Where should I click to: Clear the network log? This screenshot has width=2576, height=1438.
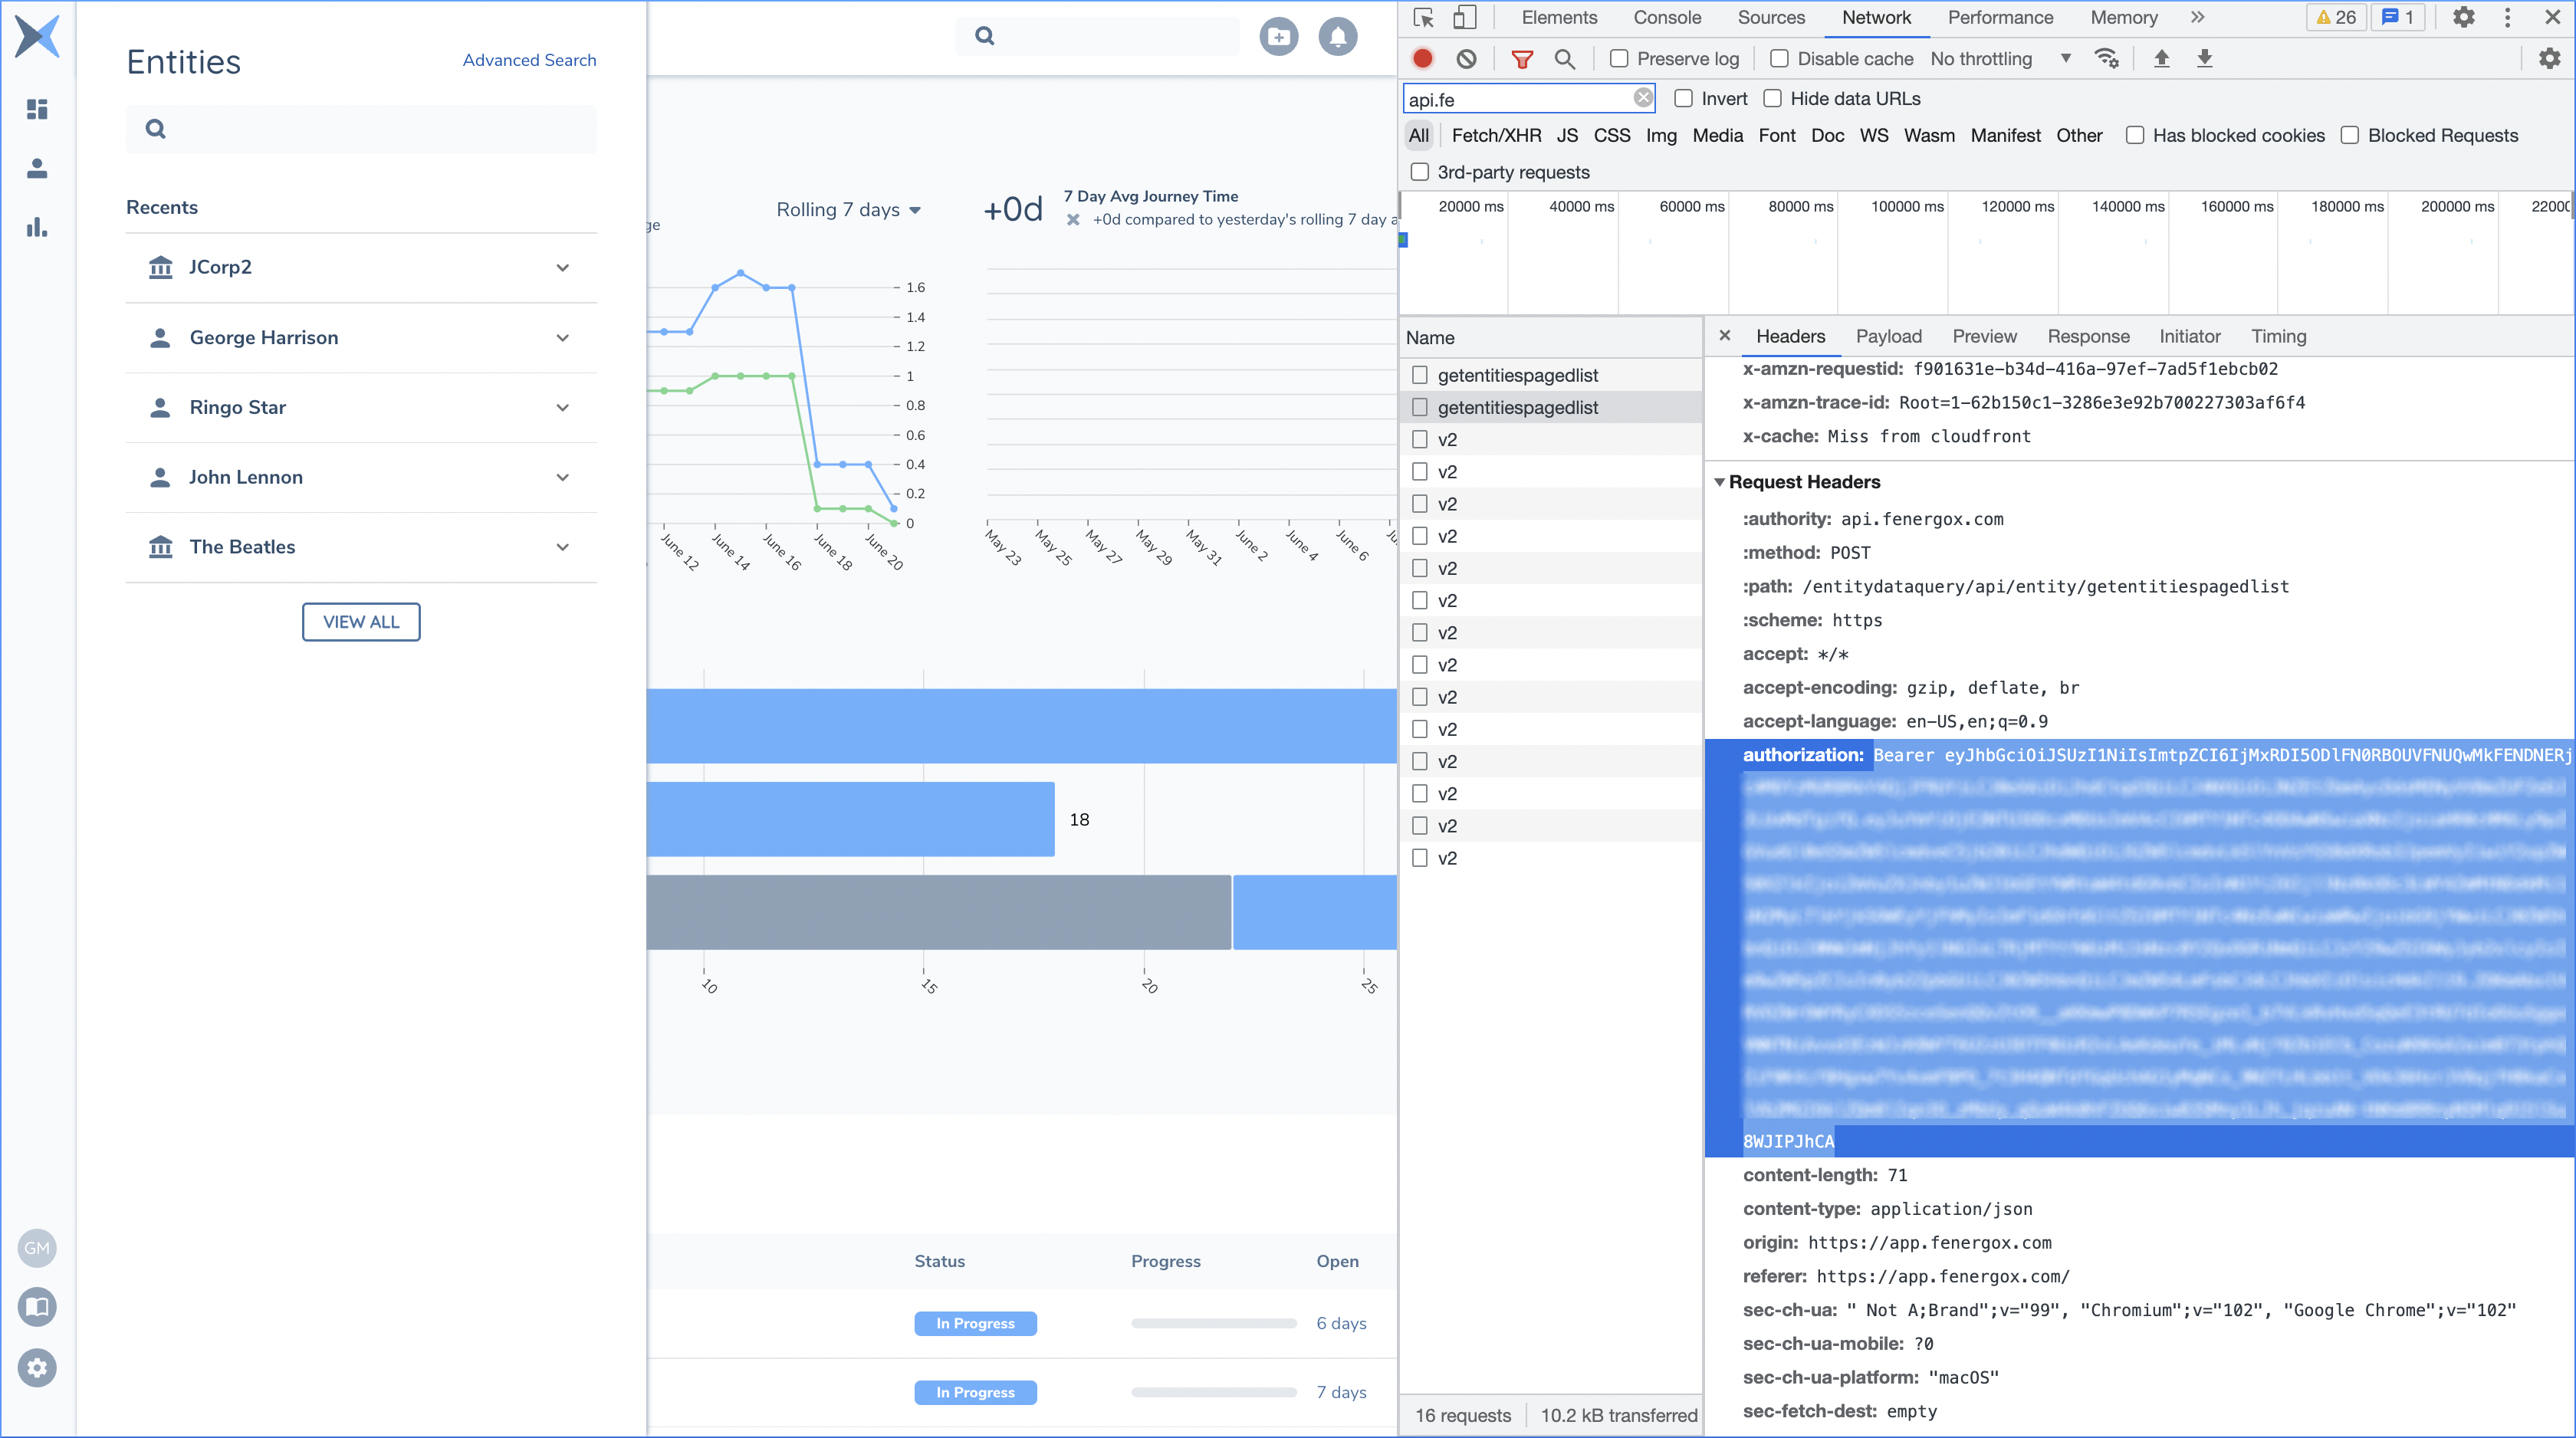1466,59
